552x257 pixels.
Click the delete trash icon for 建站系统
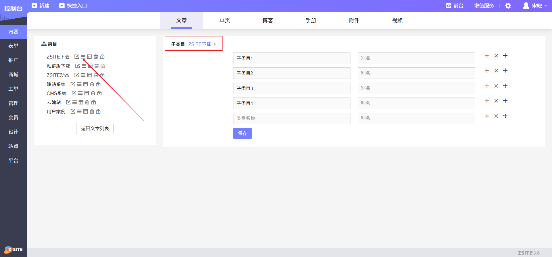pos(92,84)
